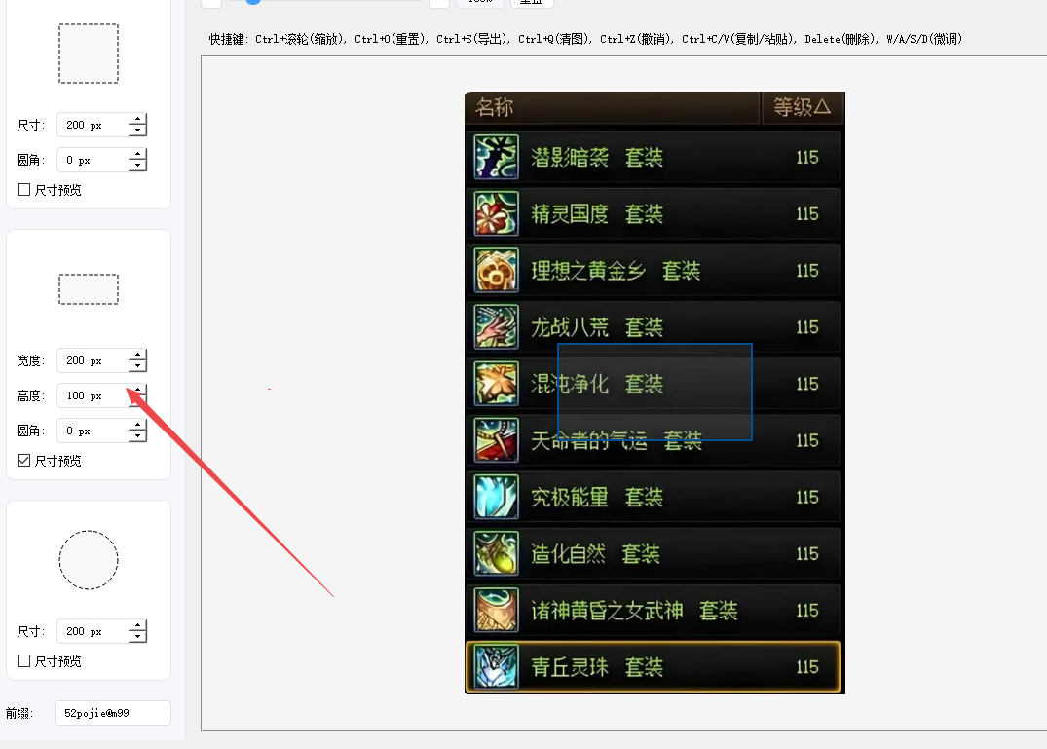1047x749 pixels.
Task: Select the square crop shape preview
Action: (89, 54)
